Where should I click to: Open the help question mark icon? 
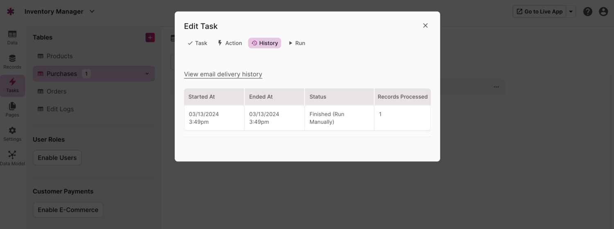(588, 11)
